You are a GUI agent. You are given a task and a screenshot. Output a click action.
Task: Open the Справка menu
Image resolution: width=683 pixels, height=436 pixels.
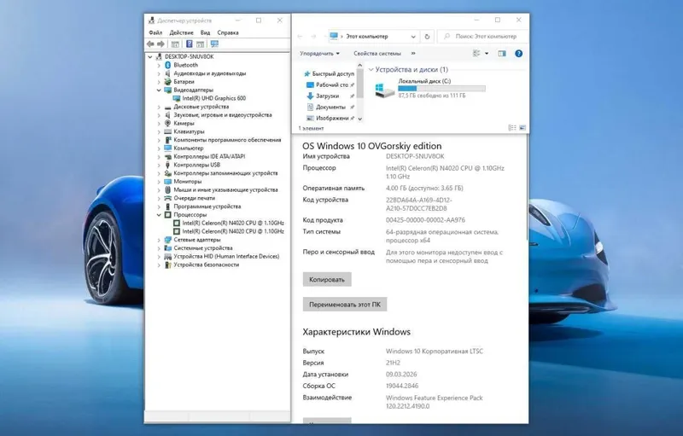[x=228, y=32]
